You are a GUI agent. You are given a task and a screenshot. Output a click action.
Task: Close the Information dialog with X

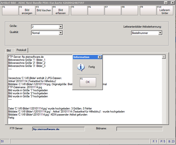pos(100,57)
